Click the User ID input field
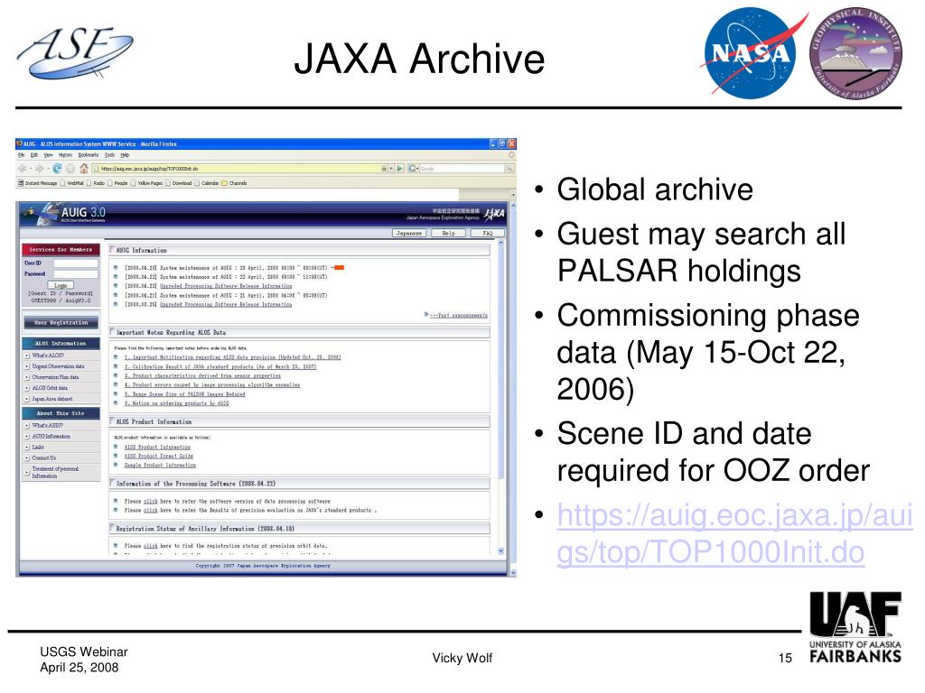The height and width of the screenshot is (693, 925). (76, 263)
